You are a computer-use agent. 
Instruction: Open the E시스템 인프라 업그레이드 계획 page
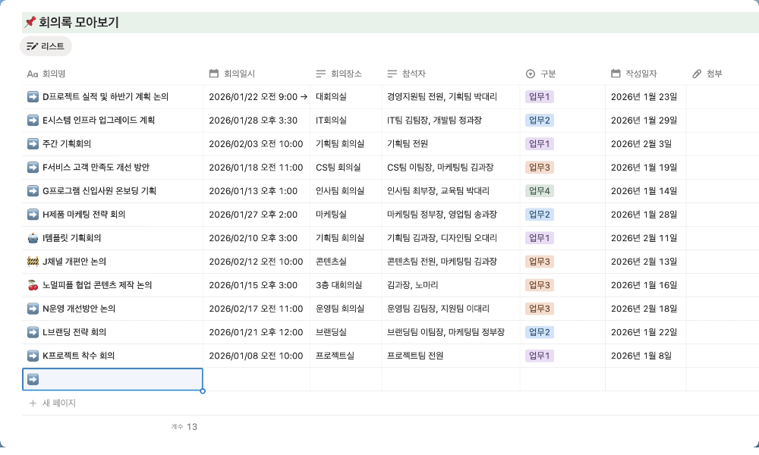(99, 120)
